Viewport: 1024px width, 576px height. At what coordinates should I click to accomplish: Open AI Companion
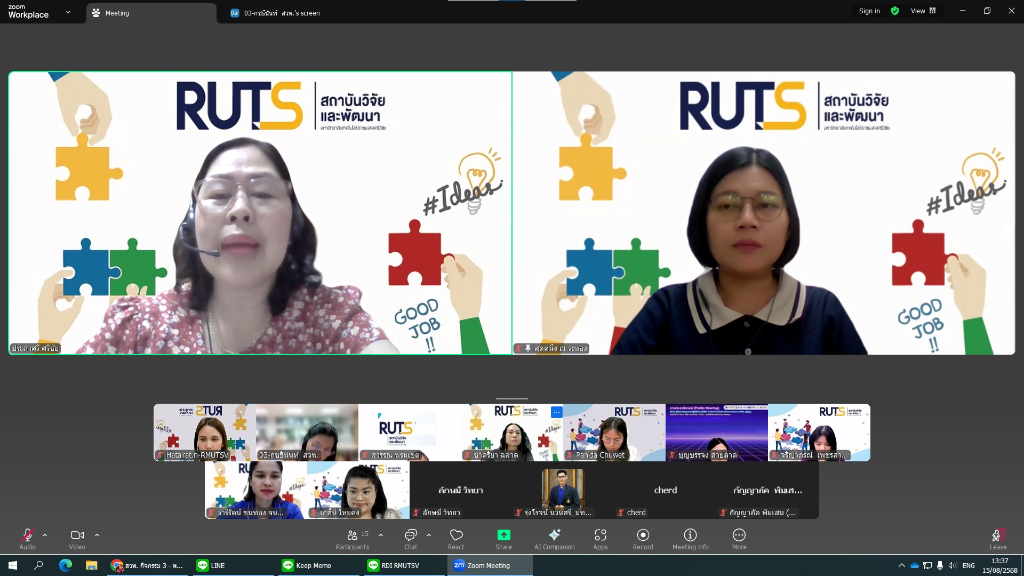(x=555, y=539)
